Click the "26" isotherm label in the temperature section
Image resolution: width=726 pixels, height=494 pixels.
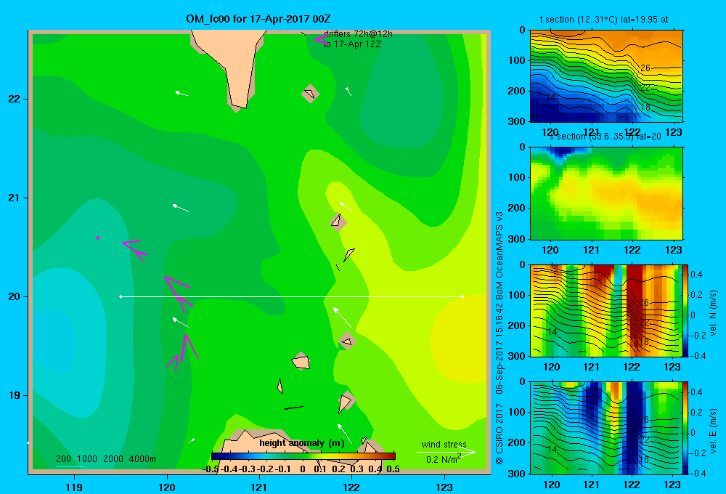(x=645, y=68)
